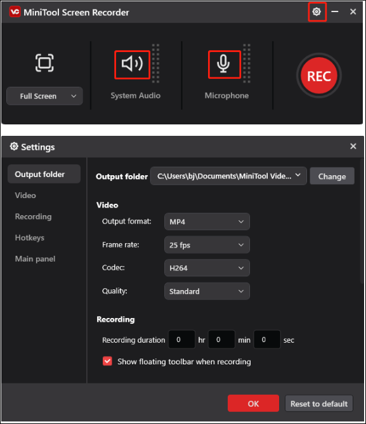Open the Hotkeys settings section
Image resolution: width=366 pixels, height=424 pixels.
pyautogui.click(x=30, y=237)
